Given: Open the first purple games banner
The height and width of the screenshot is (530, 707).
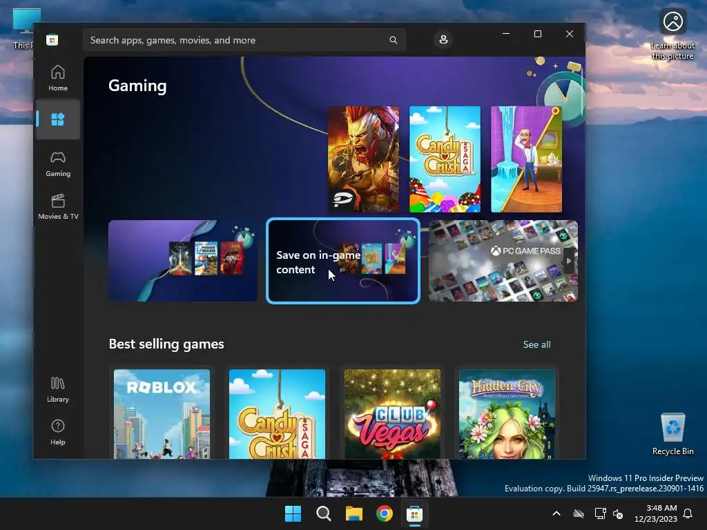Looking at the screenshot, I should [183, 261].
